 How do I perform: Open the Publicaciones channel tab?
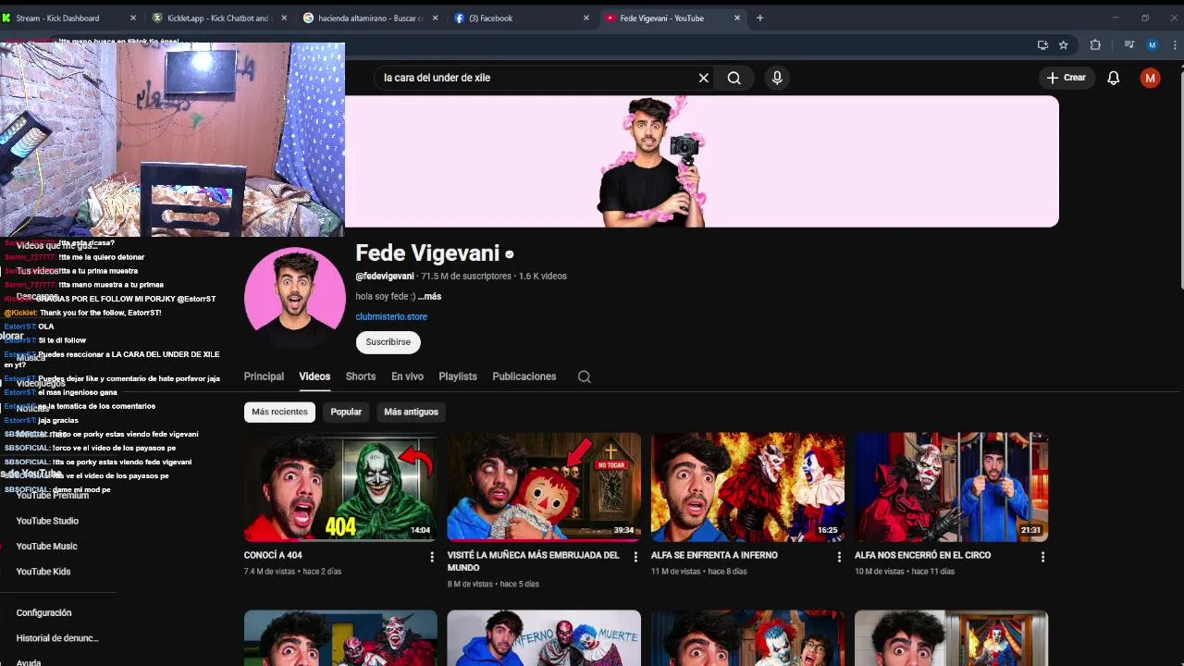(x=524, y=376)
